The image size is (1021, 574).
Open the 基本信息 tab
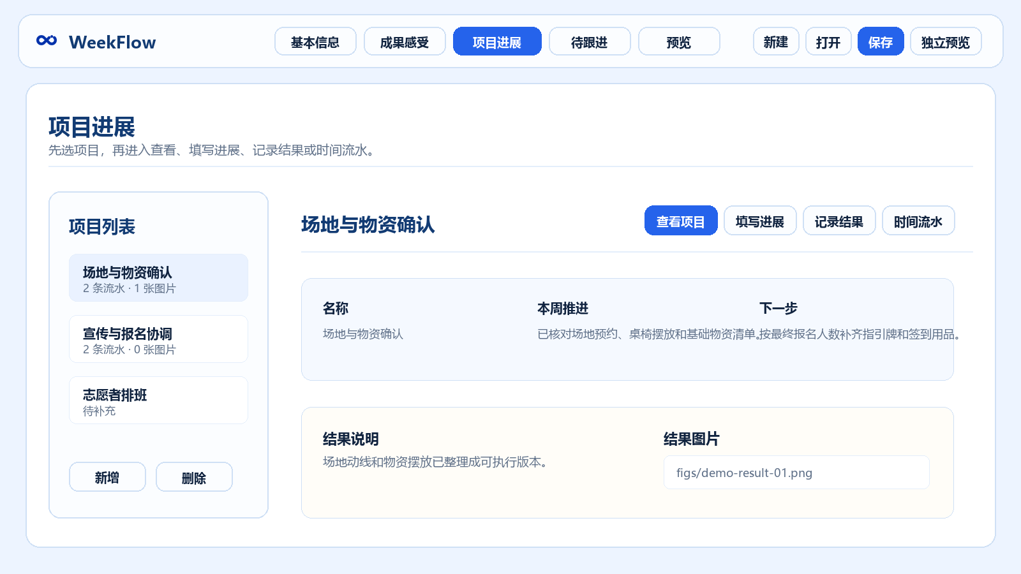pos(315,41)
